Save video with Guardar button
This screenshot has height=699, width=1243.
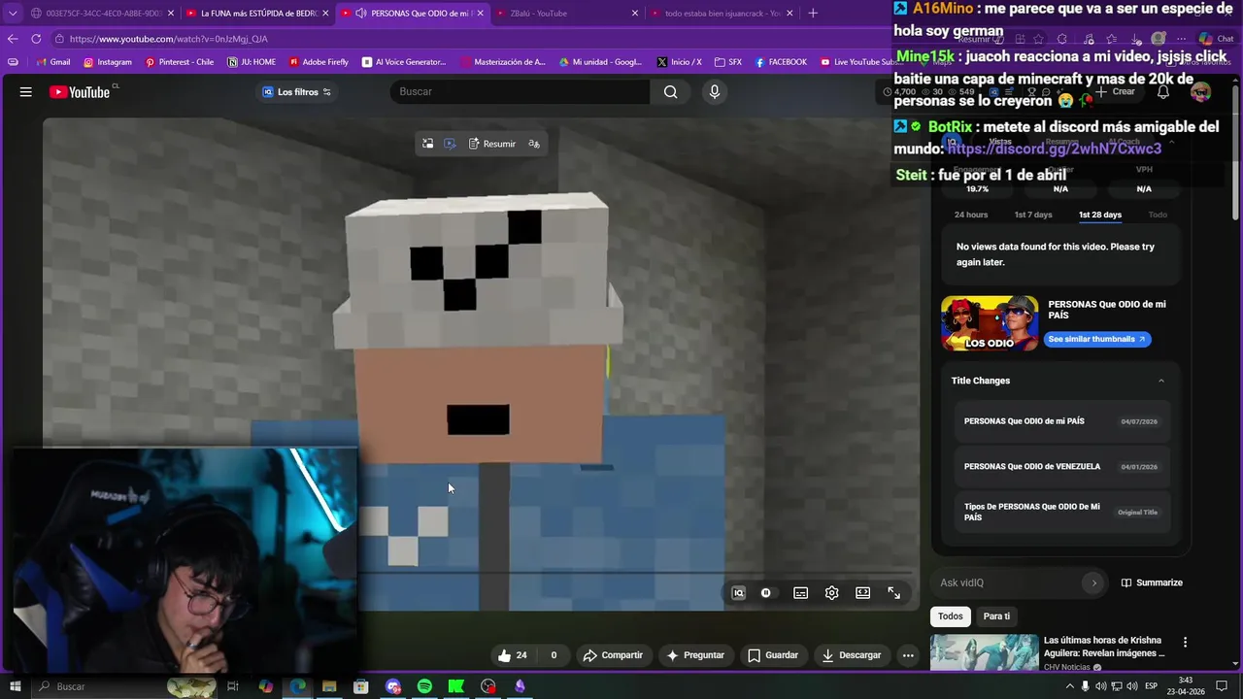(x=773, y=655)
